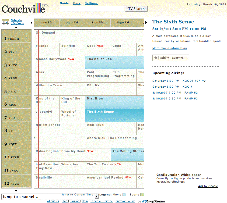Select channel 7 KGO in the channel list
The width and height of the screenshot is (227, 203).
(x=16, y=115)
